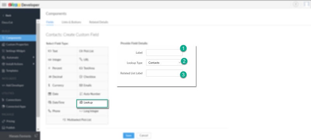Switch to the Related Details tab
Viewport: 311px width, 140px height.
(99, 22)
